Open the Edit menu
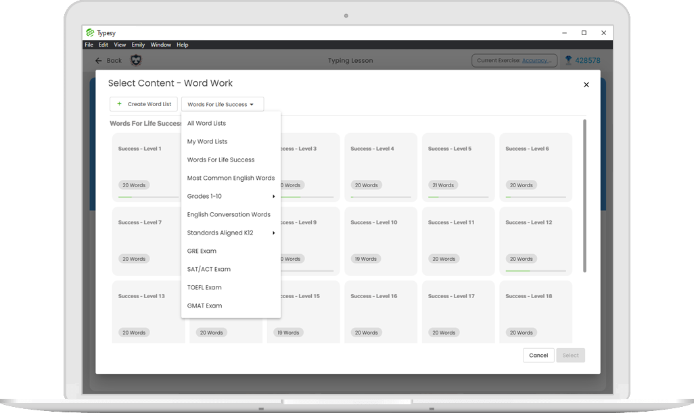694x413 pixels. (x=103, y=45)
